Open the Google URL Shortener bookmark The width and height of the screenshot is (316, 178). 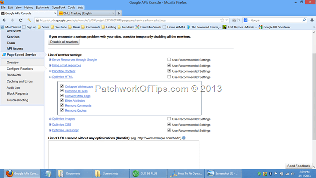tap(275, 27)
